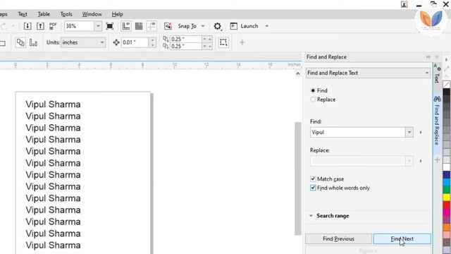Click the Export icon in the toolbar
The height and width of the screenshot is (254, 451).
(40, 26)
